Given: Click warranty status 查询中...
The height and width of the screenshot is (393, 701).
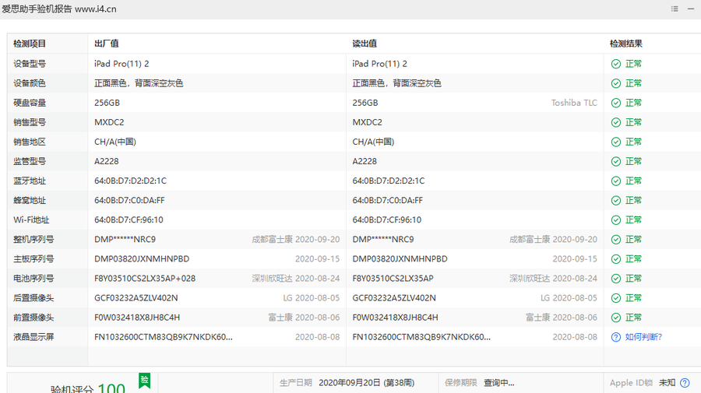Looking at the screenshot, I should coord(499,383).
